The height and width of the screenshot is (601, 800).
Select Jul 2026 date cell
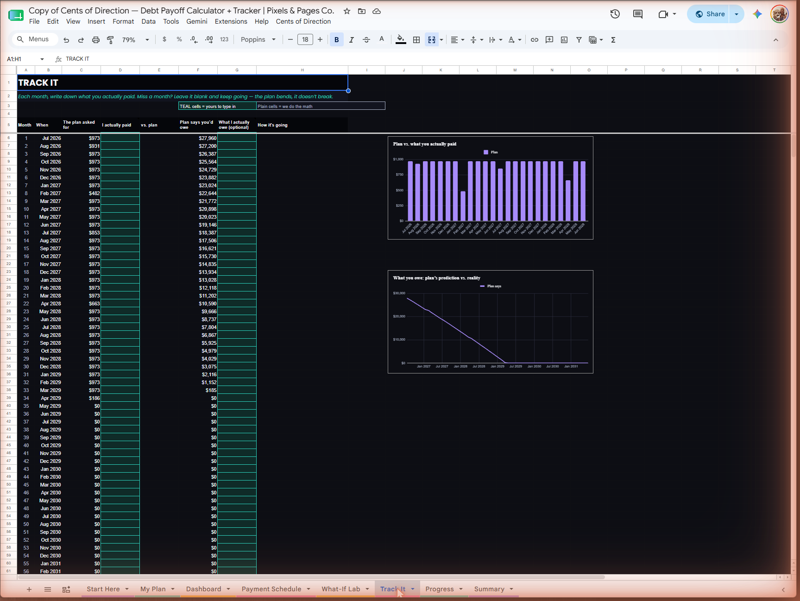(x=48, y=138)
